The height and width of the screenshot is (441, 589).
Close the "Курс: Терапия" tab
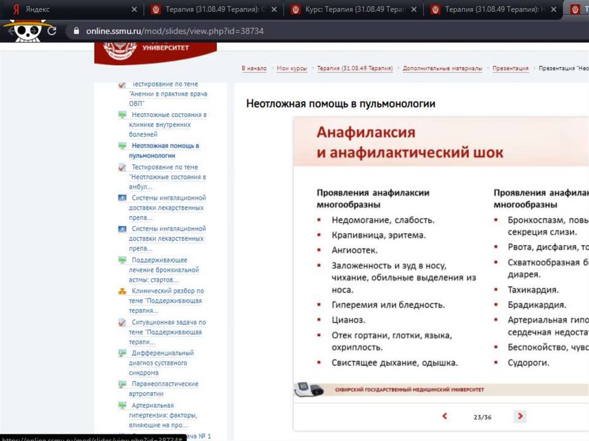pos(414,9)
